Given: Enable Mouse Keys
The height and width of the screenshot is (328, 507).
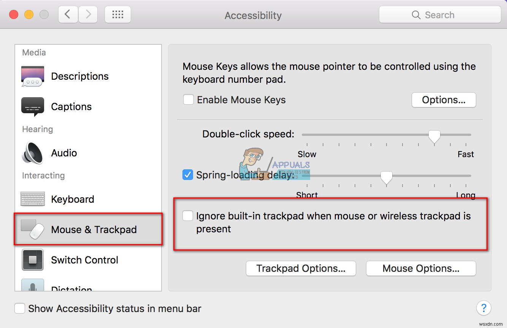Looking at the screenshot, I should pyautogui.click(x=188, y=99).
